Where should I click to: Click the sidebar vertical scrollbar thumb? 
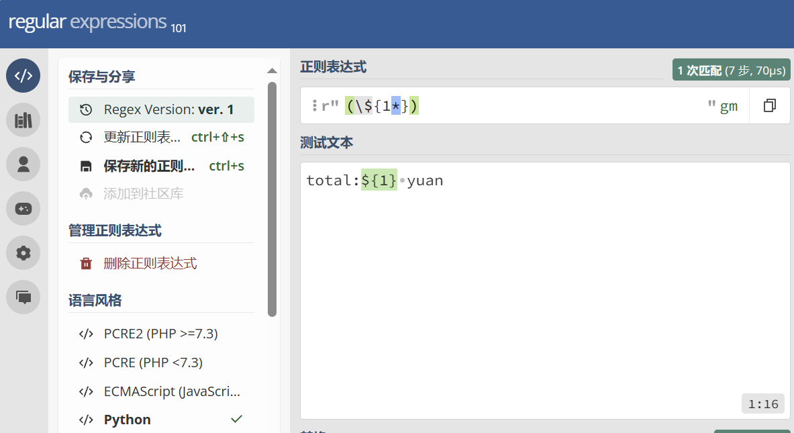point(272,199)
